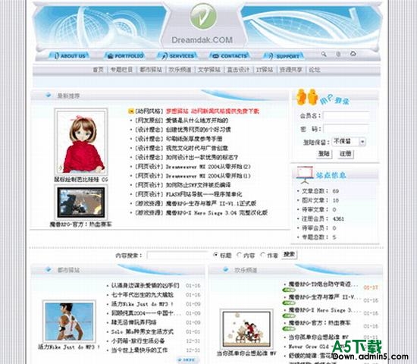Click the 搜索 search button
The height and width of the screenshot is (364, 417).
(290, 255)
